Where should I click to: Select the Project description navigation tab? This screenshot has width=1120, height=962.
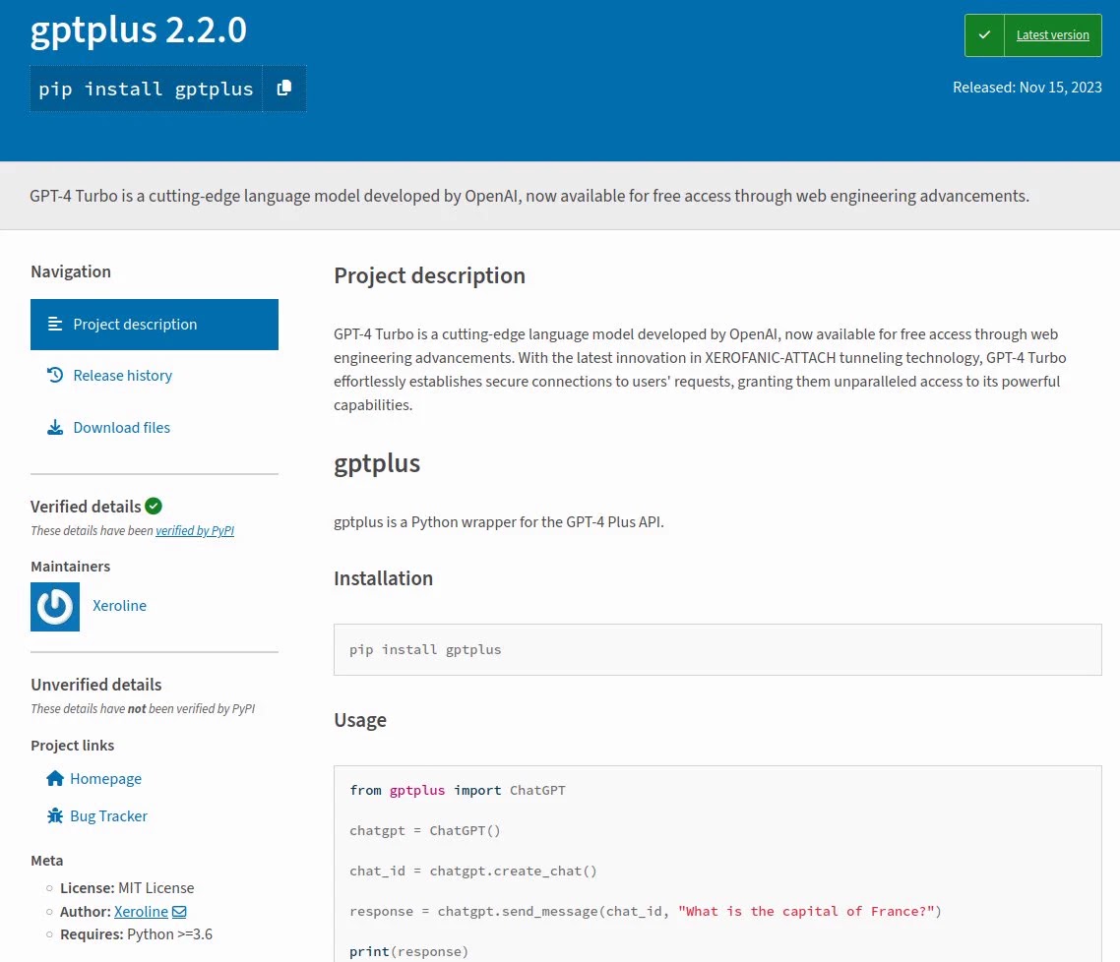pos(155,325)
